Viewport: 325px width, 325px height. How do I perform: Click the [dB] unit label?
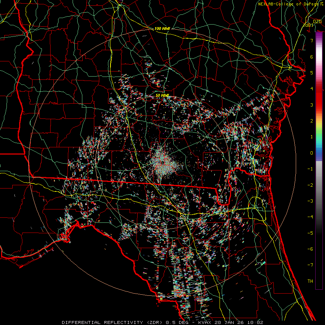[x=308, y=25]
